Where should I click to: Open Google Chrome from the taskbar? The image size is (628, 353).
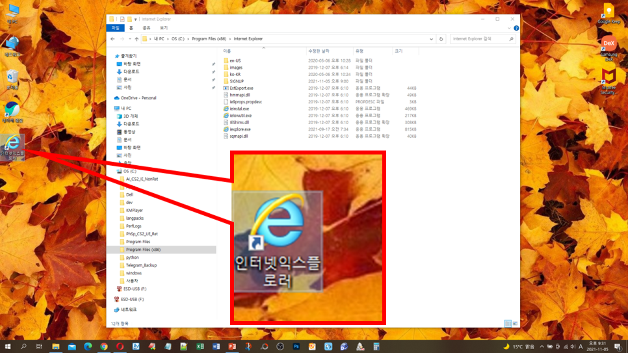[x=104, y=346]
